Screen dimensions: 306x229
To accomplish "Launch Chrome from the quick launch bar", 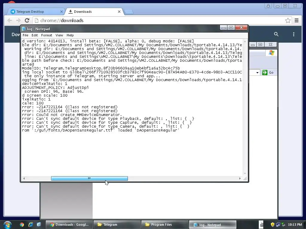I will [x=22, y=225].
